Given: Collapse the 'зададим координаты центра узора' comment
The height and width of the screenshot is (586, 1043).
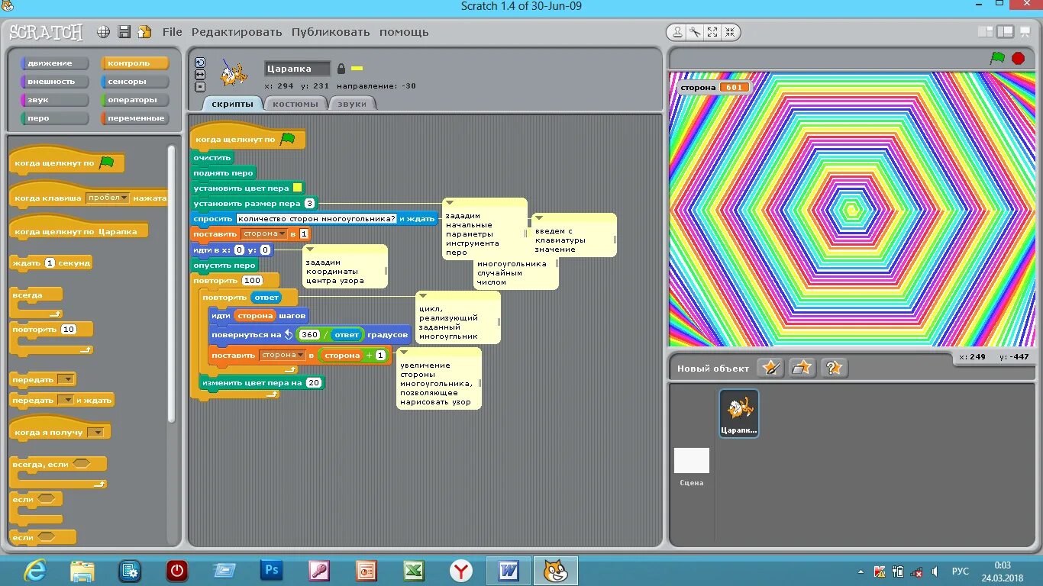Looking at the screenshot, I should click(310, 250).
